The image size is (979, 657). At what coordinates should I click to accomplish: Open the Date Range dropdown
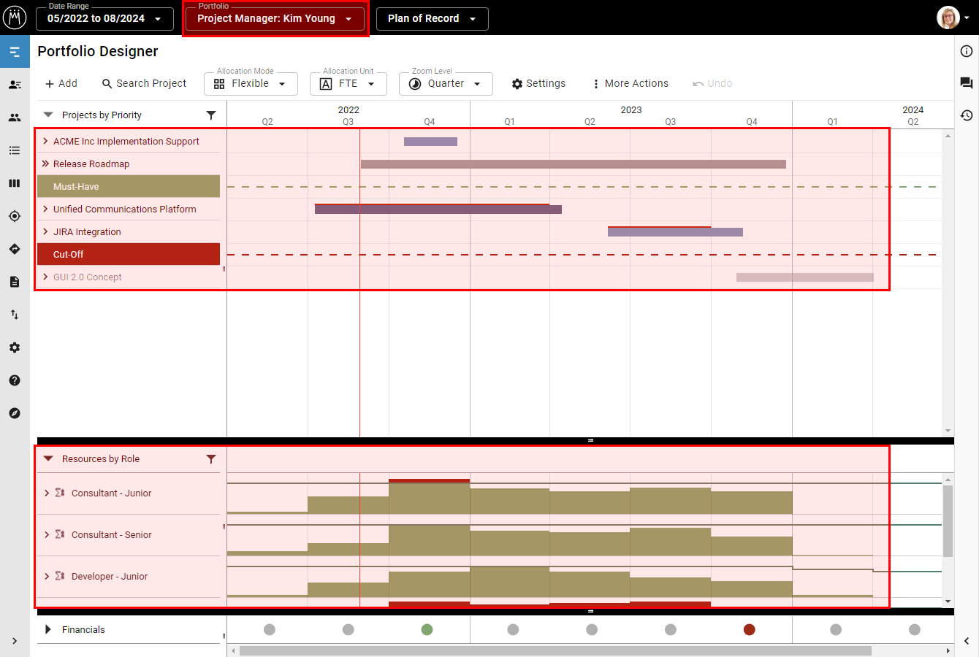[104, 19]
